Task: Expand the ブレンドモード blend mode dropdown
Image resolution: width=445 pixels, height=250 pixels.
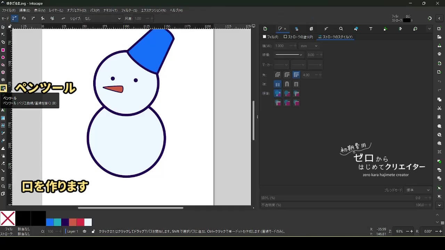Action: point(418,190)
